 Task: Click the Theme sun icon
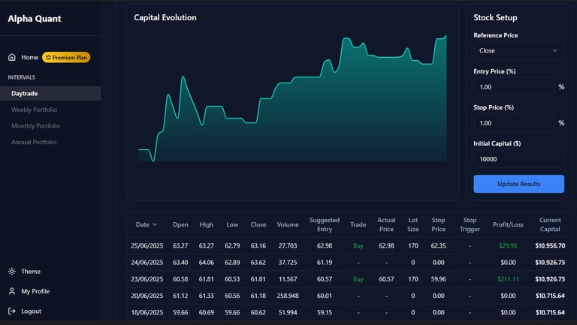[12, 272]
